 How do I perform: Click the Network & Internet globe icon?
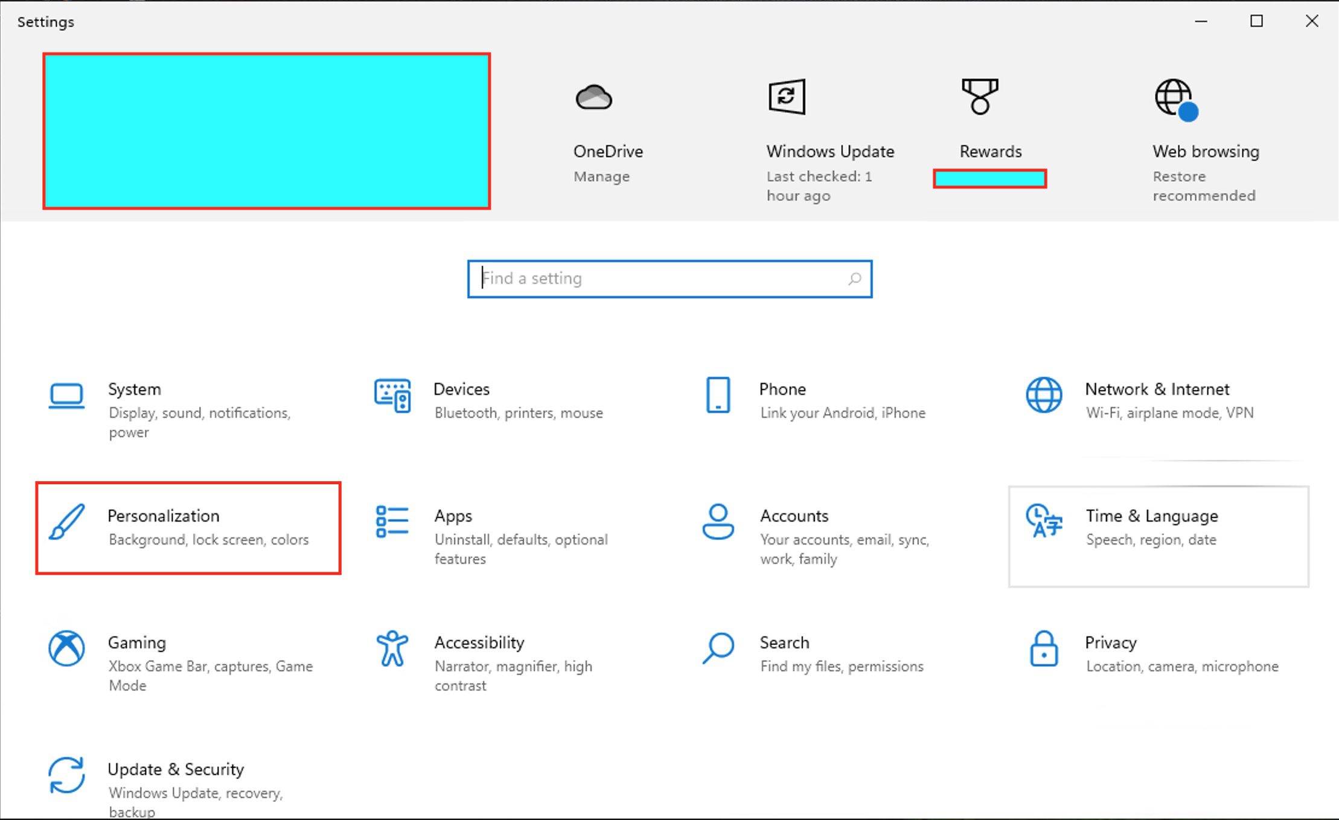1044,395
